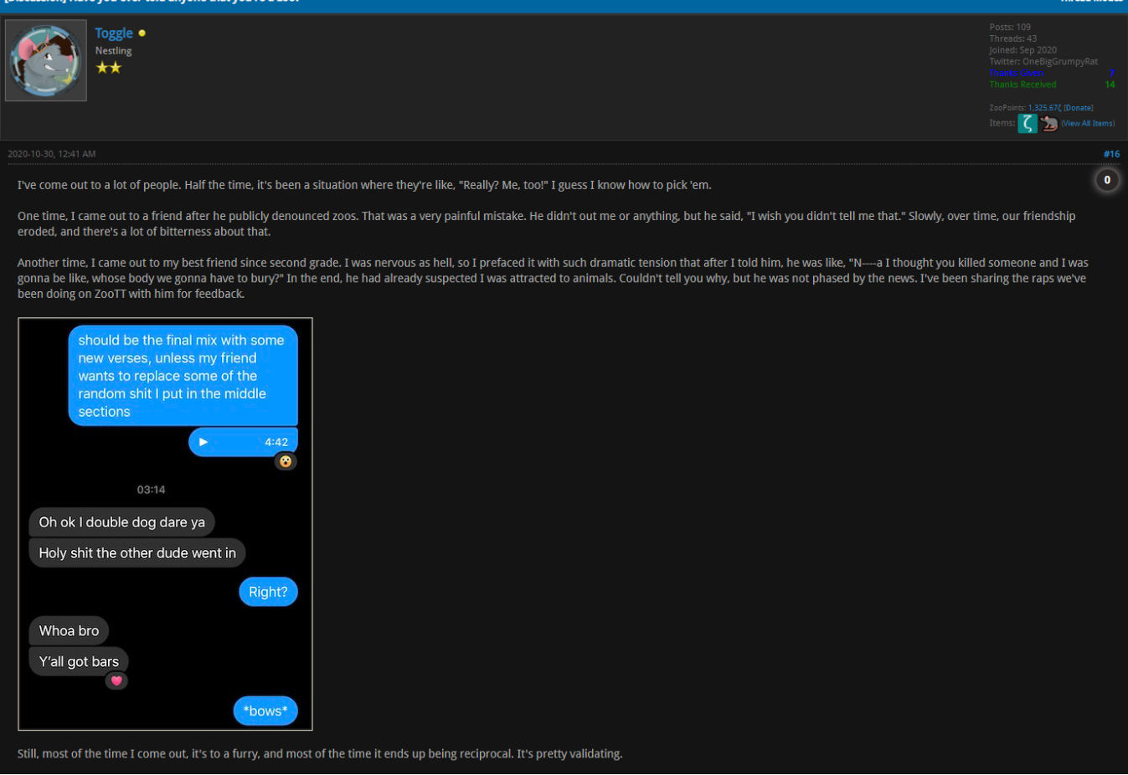Screen dimensions: 1128x775
Task: Click the Joined: Sep 2020 text
Action: pyautogui.click(x=1022, y=50)
